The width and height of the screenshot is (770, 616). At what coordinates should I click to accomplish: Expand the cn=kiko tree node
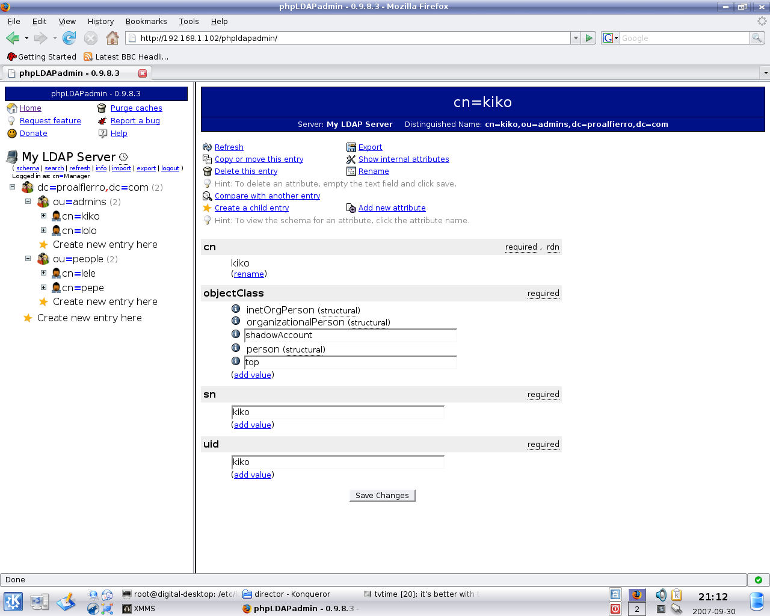(x=43, y=216)
